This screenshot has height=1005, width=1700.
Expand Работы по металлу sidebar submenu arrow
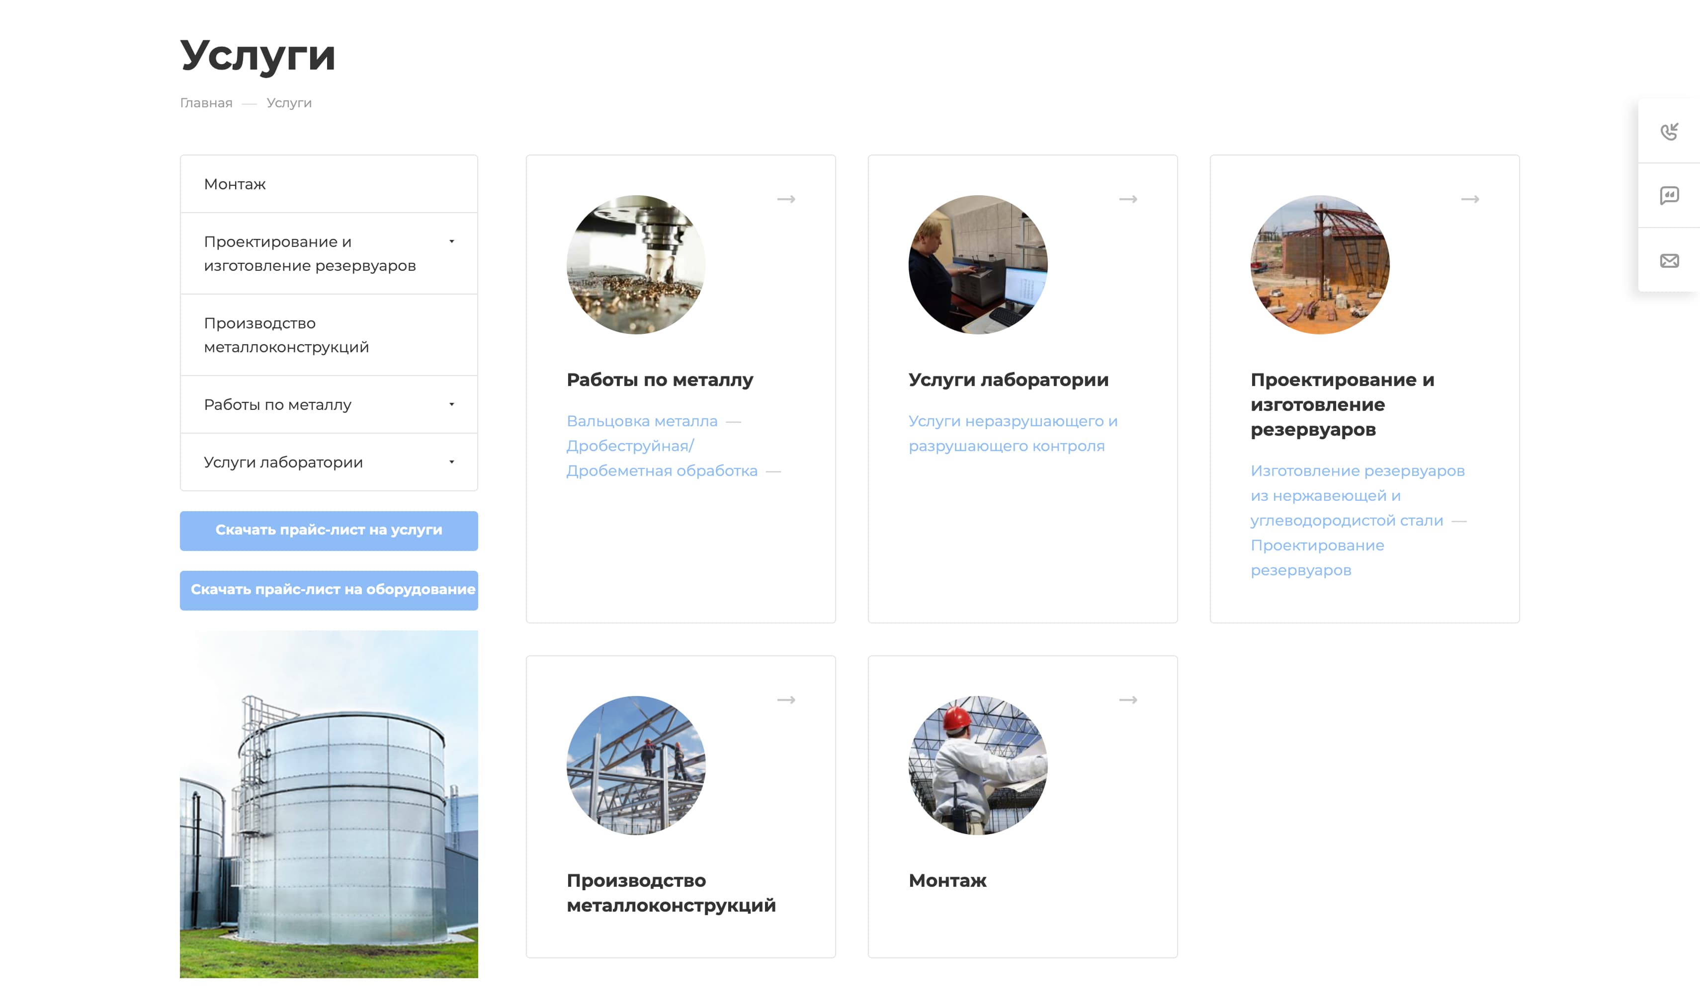(452, 404)
